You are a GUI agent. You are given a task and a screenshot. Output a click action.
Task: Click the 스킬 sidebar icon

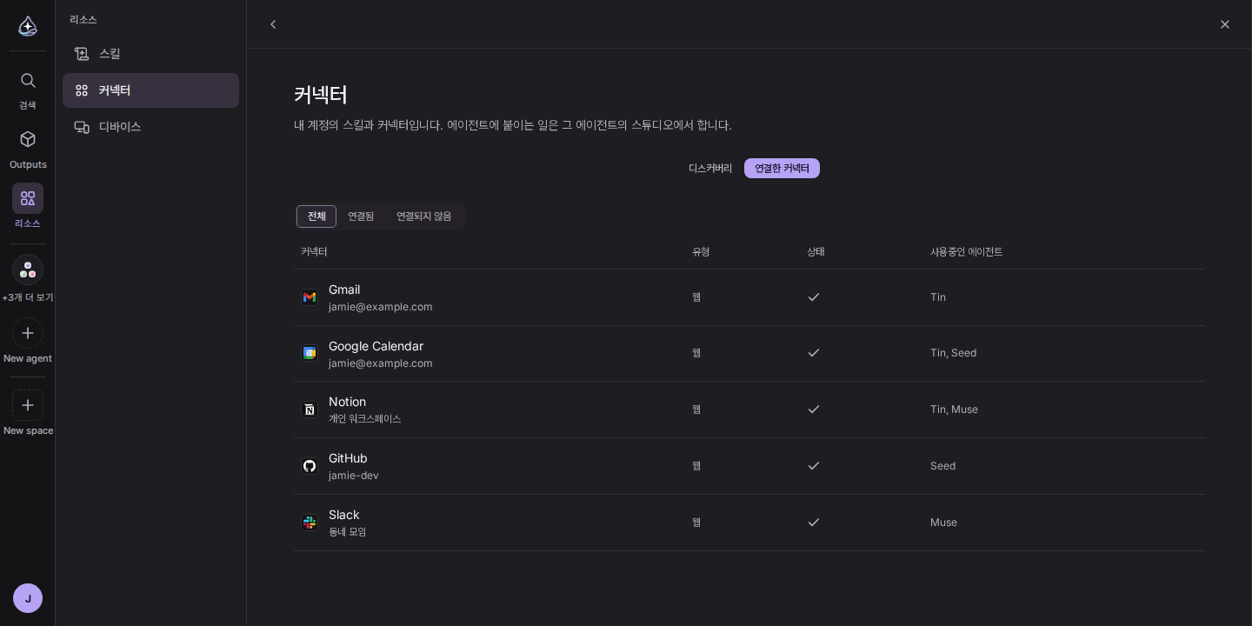click(82, 54)
